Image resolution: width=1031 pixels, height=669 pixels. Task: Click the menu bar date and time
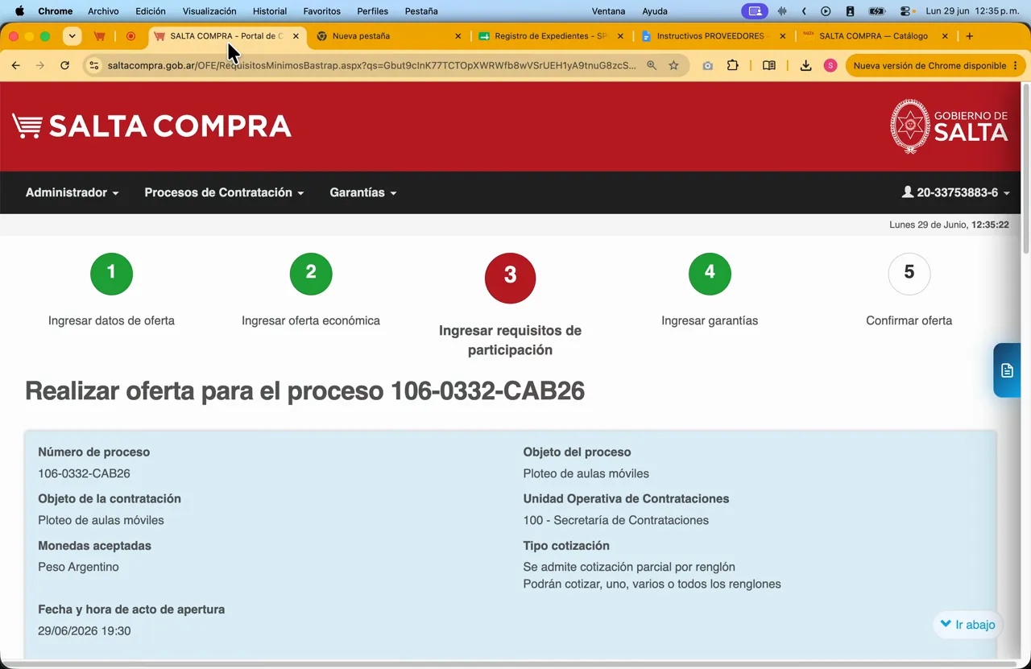[972, 11]
